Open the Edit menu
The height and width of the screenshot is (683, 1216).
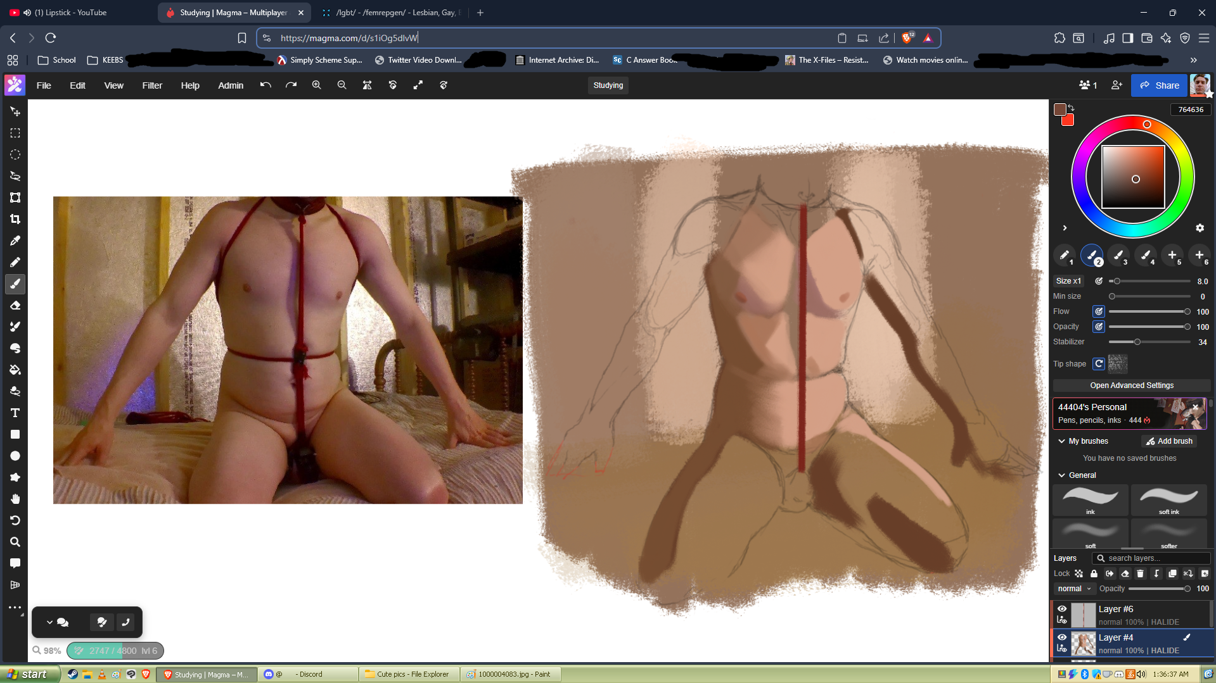[77, 85]
